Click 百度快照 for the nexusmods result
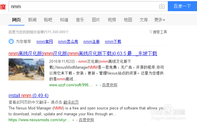Viewport: 197px width, 125px height. 86,120
